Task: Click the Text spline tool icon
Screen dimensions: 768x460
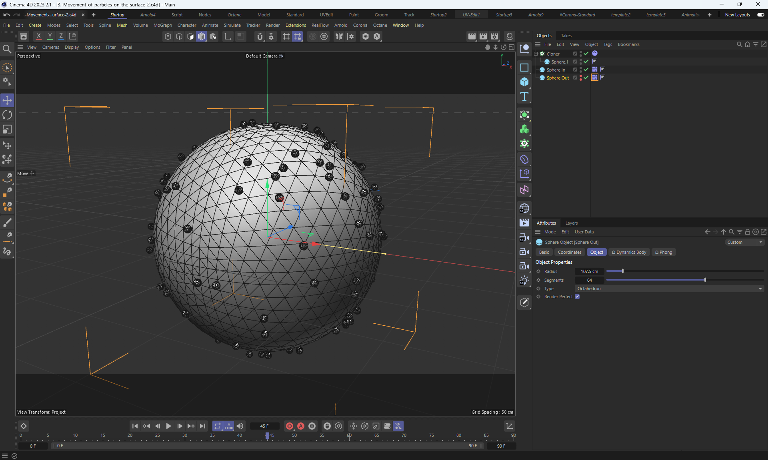Action: pyautogui.click(x=524, y=97)
